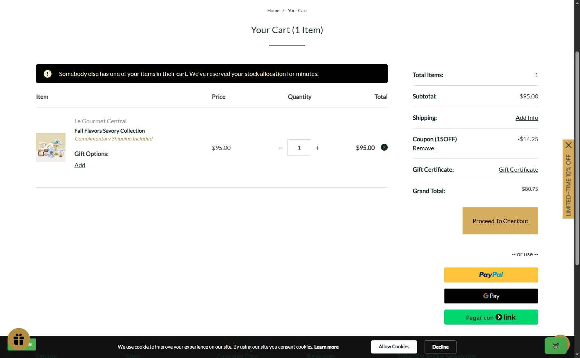Open the Gift Certificate link
This screenshot has width=580, height=358.
tap(518, 169)
